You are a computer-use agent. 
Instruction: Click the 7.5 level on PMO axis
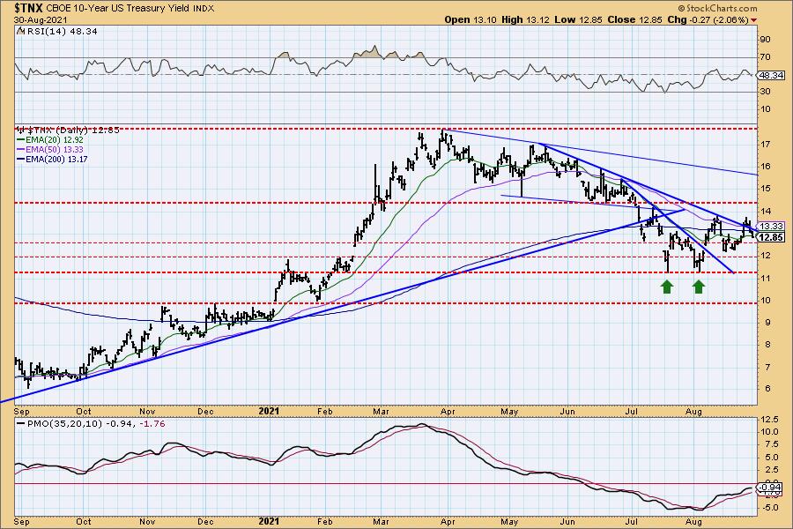click(x=771, y=444)
